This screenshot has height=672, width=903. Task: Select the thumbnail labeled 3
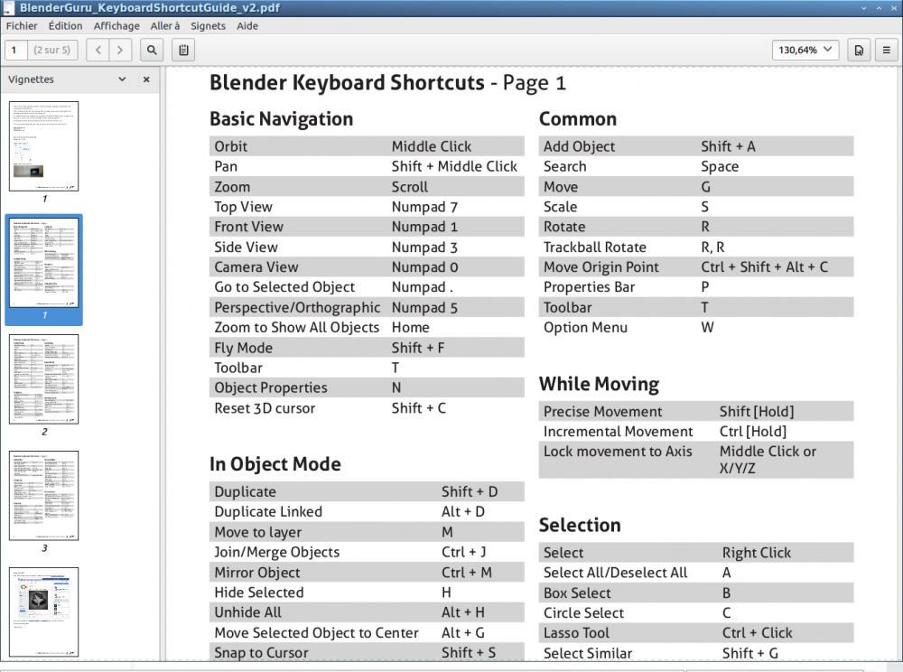coord(43,496)
